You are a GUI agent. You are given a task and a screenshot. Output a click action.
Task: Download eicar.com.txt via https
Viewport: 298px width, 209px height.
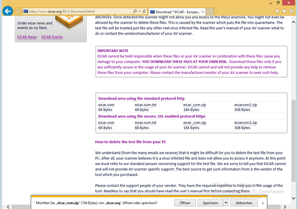[x=146, y=123]
